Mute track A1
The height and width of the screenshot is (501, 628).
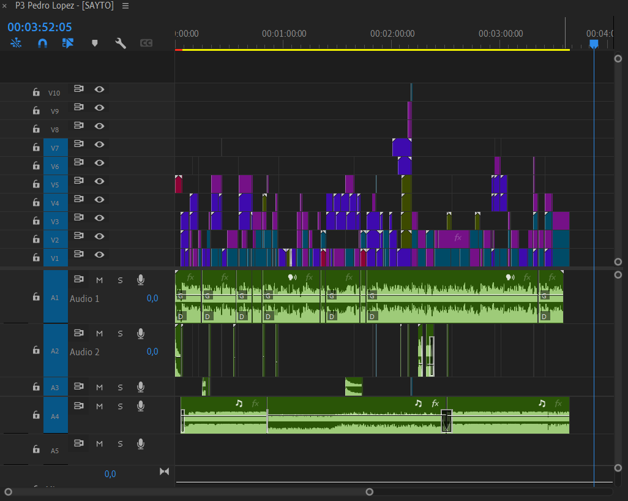pos(99,280)
